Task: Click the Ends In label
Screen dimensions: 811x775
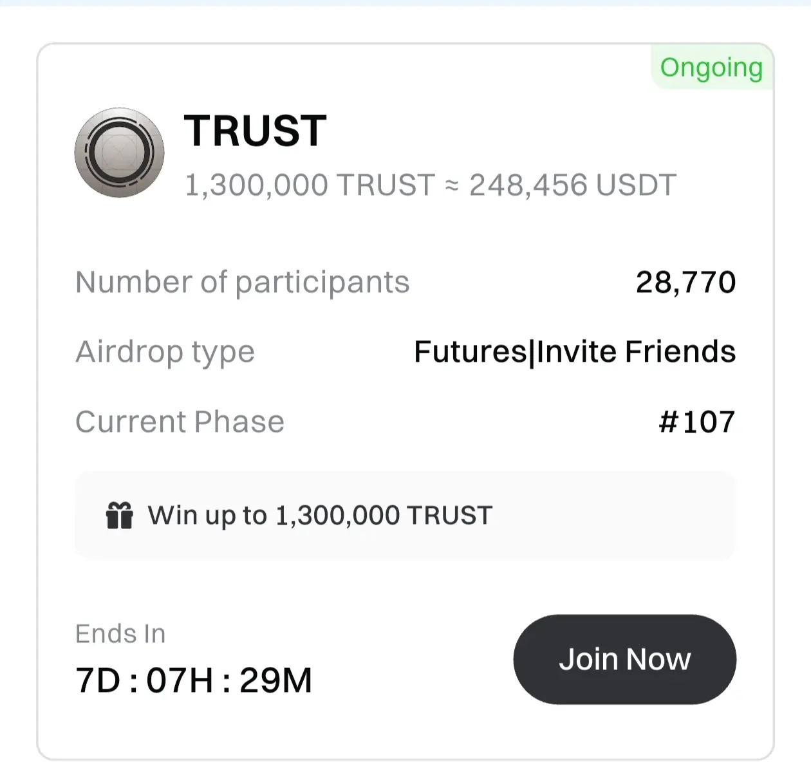Action: (120, 634)
